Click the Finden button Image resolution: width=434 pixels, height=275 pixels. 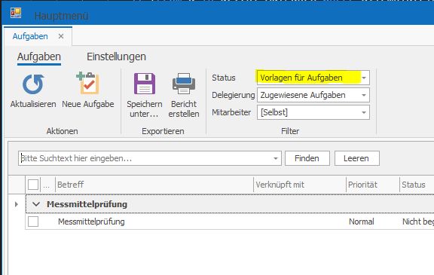[307, 158]
